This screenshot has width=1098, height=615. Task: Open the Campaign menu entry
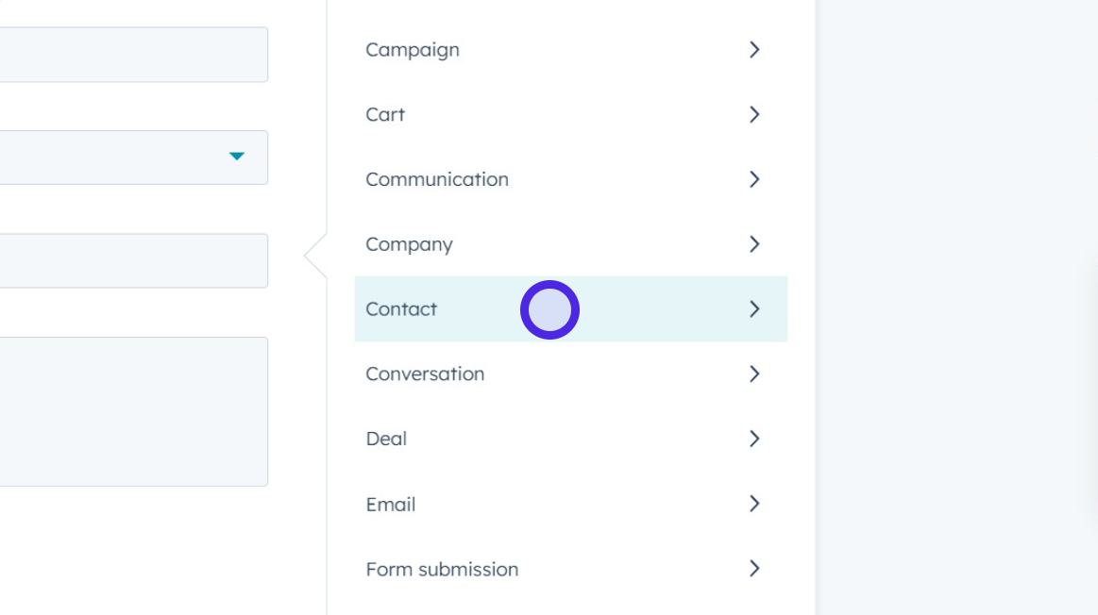pyautogui.click(x=413, y=50)
